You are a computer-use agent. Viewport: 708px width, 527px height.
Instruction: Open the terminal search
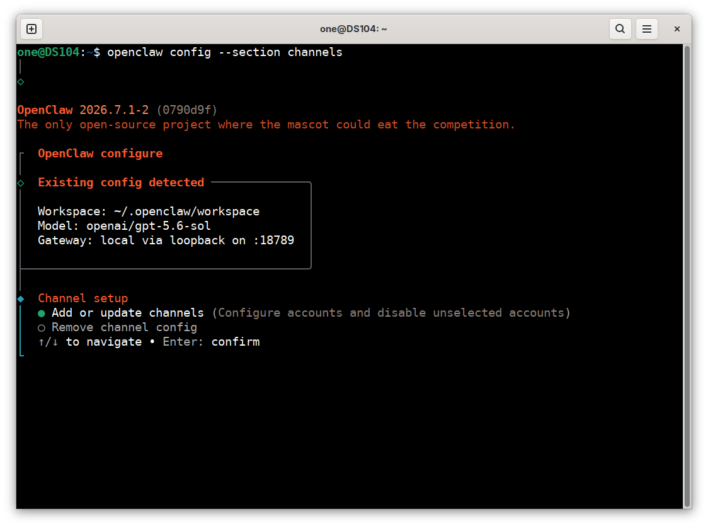(x=620, y=29)
